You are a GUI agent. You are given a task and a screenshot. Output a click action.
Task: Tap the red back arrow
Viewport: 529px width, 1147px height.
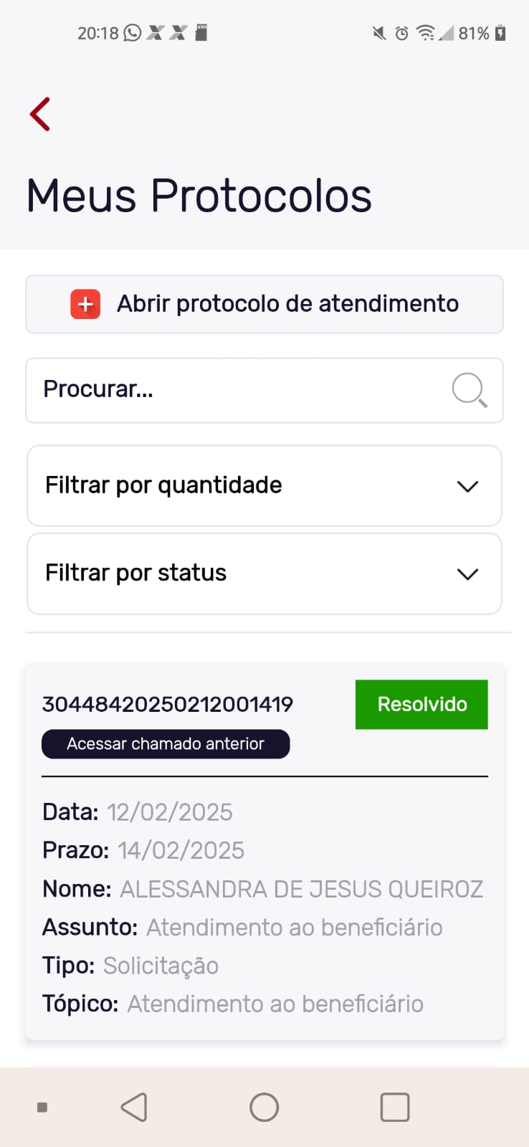coord(40,114)
